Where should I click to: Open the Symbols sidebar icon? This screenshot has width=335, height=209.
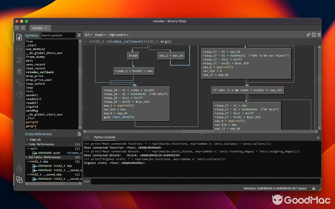pyautogui.click(x=19, y=37)
